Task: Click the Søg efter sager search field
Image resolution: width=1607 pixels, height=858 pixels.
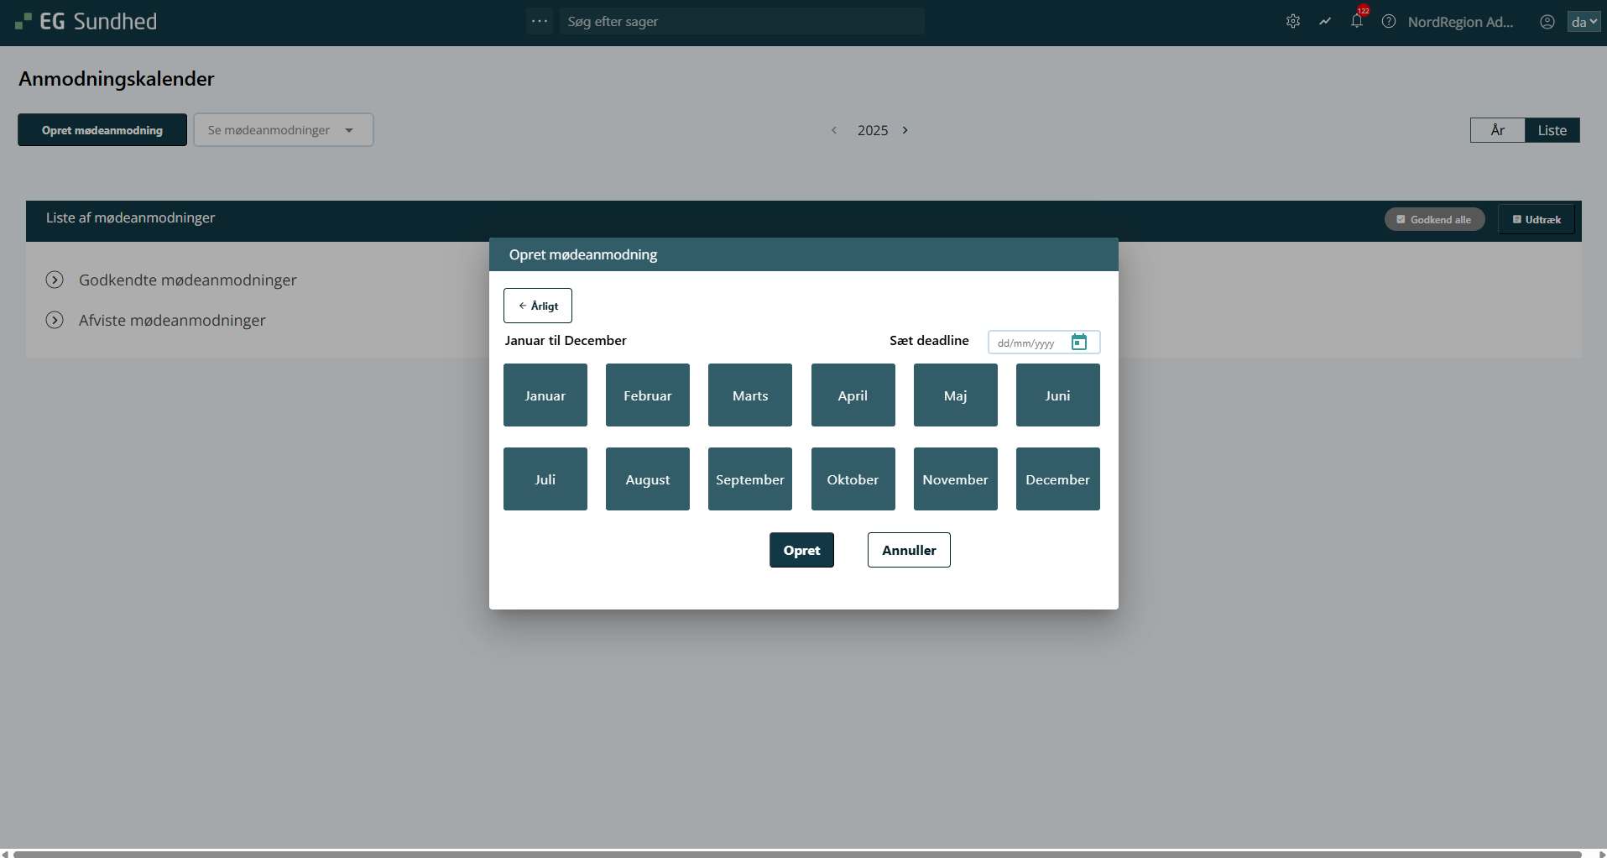Action: point(742,22)
